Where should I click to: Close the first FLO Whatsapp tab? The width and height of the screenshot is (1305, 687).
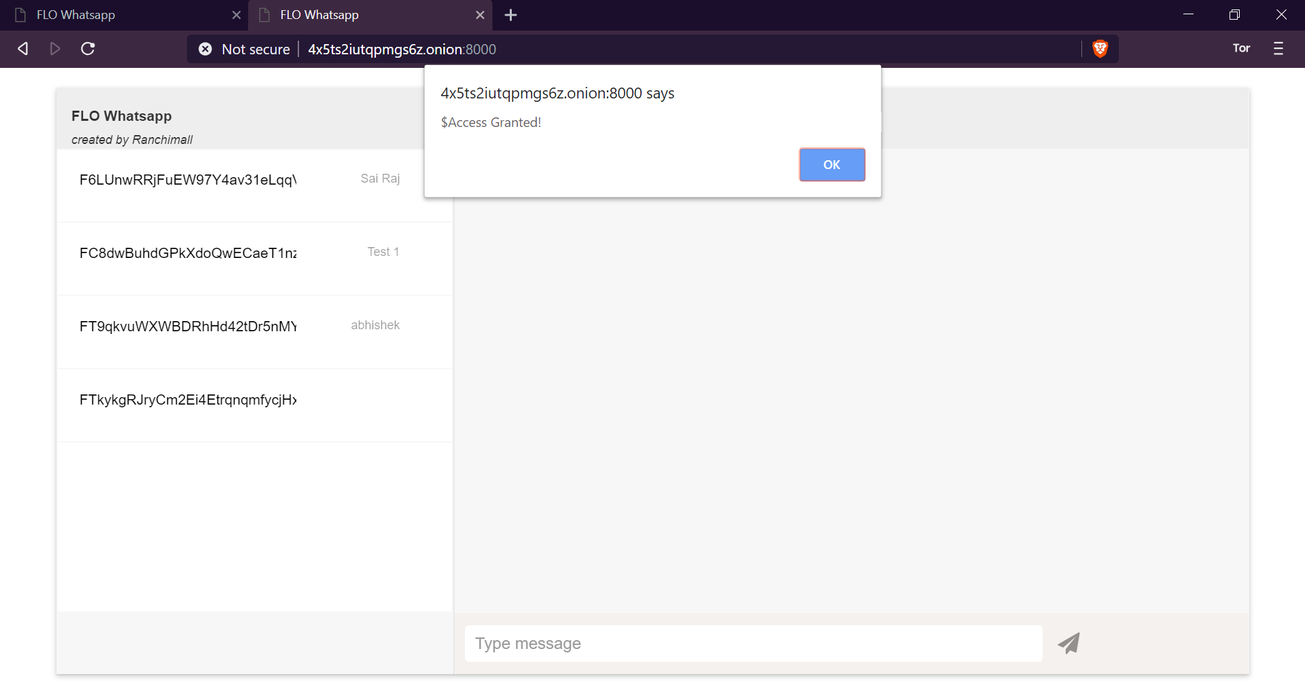click(237, 15)
